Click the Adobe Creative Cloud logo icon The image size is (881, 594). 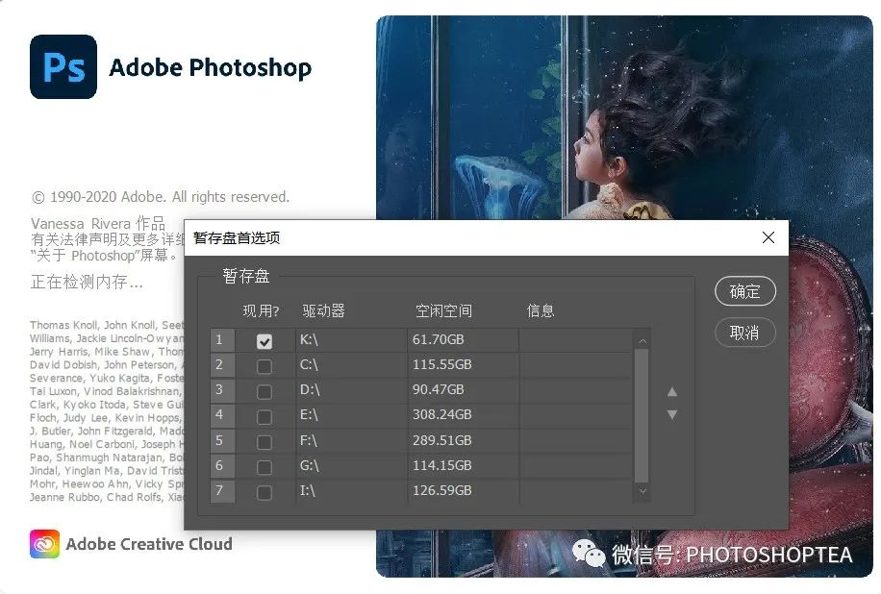pos(44,544)
